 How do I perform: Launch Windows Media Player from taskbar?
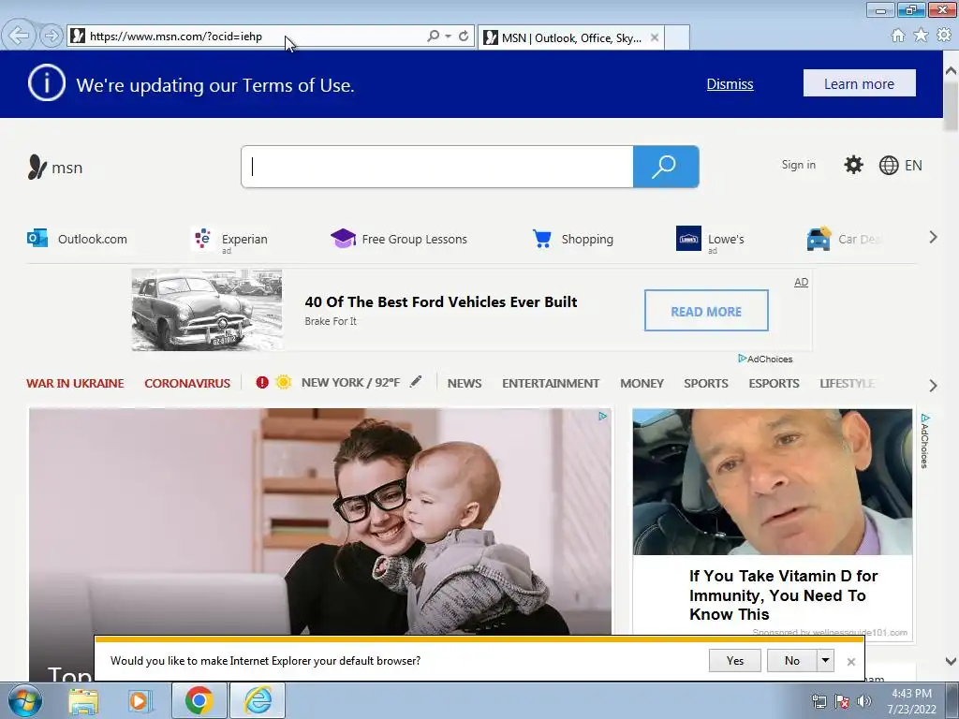point(139,701)
